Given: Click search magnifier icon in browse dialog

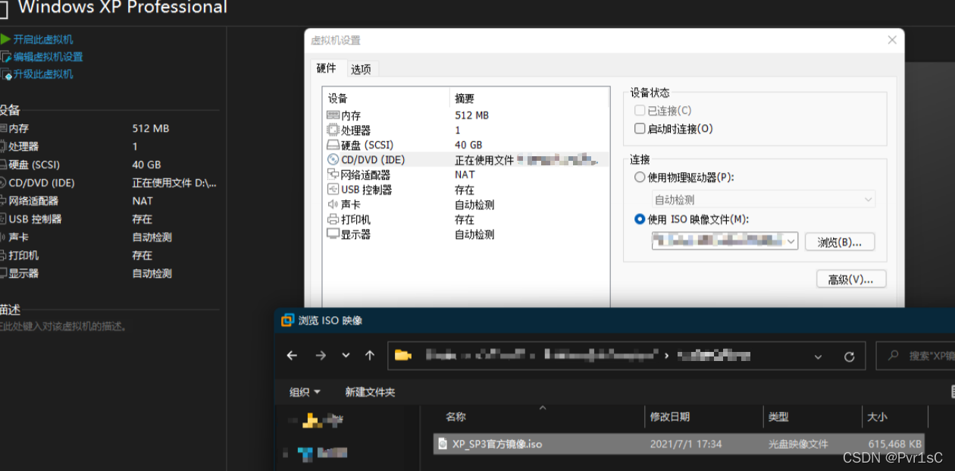Looking at the screenshot, I should (894, 355).
